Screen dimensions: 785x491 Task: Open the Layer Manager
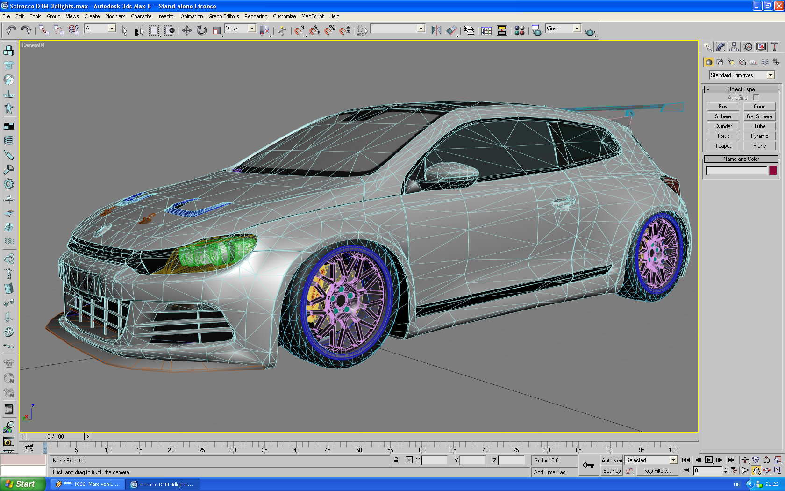pyautogui.click(x=469, y=30)
